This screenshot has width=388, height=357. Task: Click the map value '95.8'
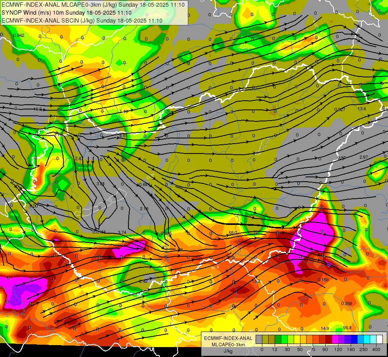(x=347, y=328)
